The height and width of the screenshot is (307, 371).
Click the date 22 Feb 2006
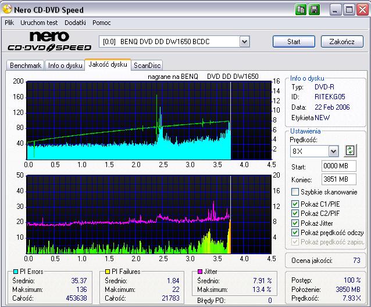332,107
